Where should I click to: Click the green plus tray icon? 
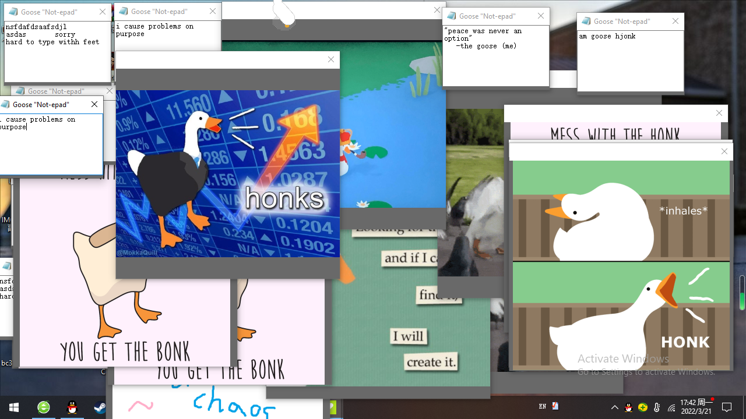click(642, 407)
